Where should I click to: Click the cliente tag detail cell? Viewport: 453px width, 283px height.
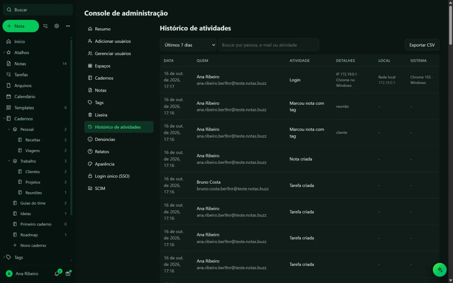pyautogui.click(x=342, y=133)
